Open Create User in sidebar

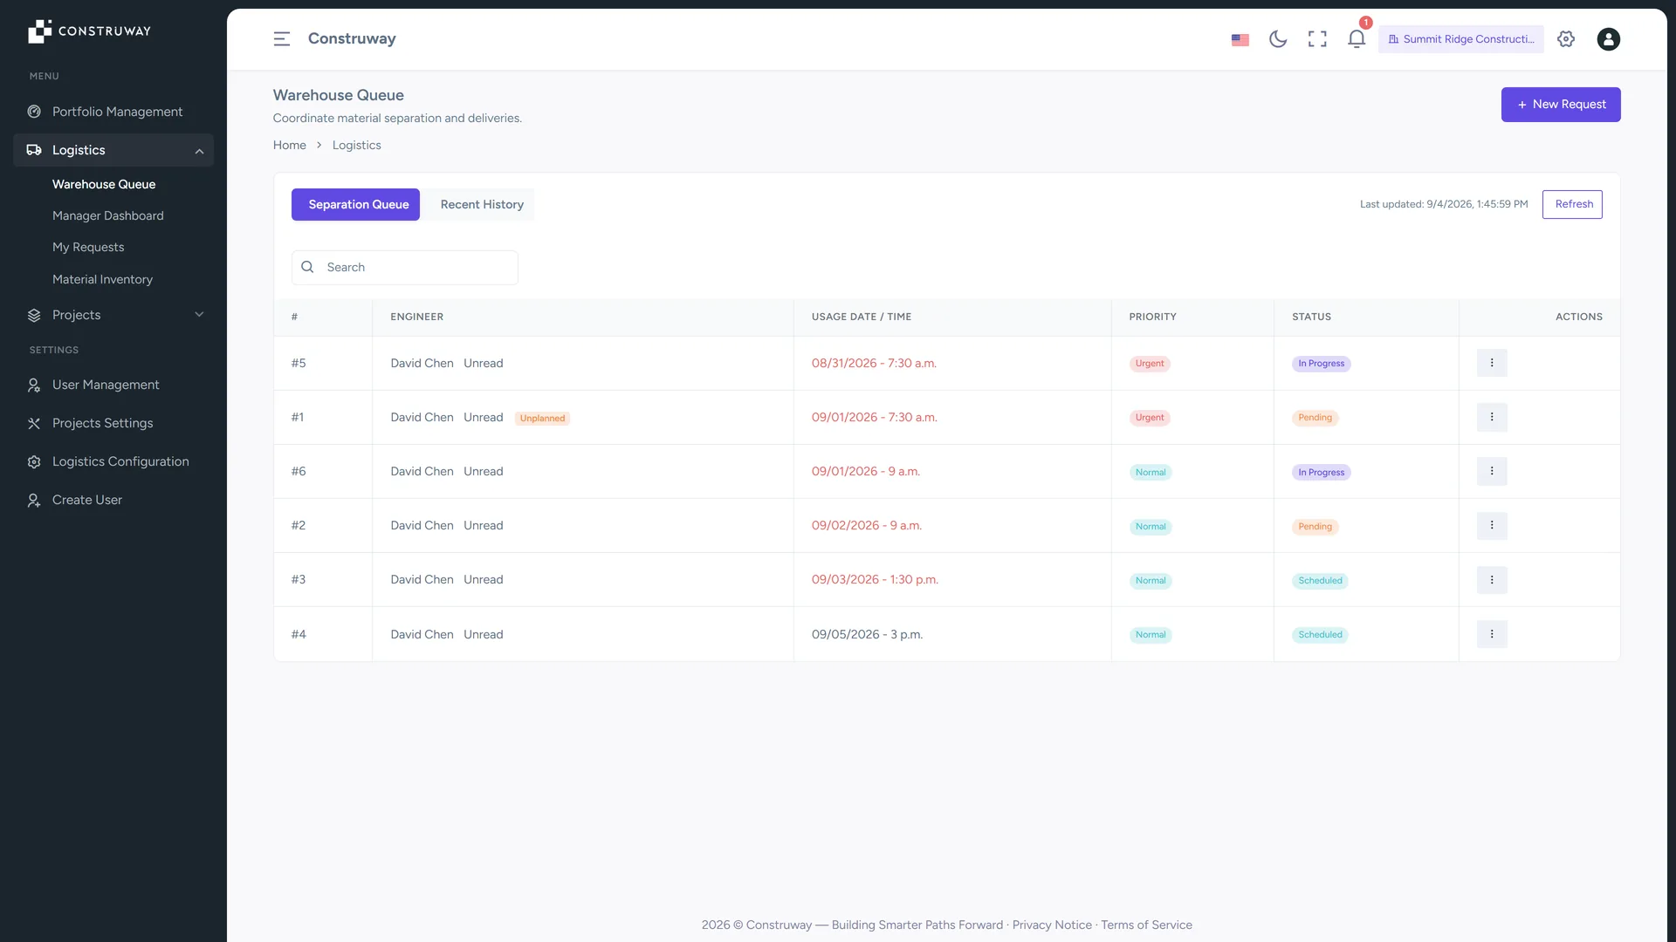113,500
